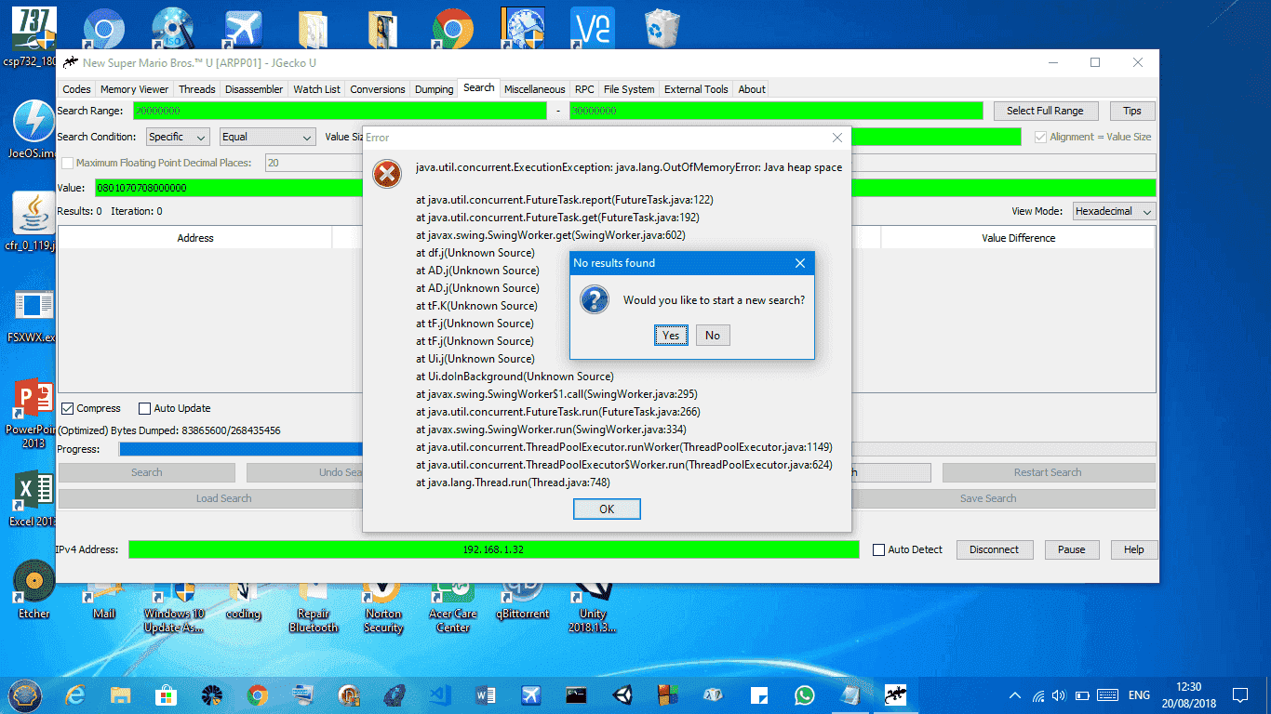Open the Conversions tab
This screenshot has width=1271, height=714.
tap(378, 89)
